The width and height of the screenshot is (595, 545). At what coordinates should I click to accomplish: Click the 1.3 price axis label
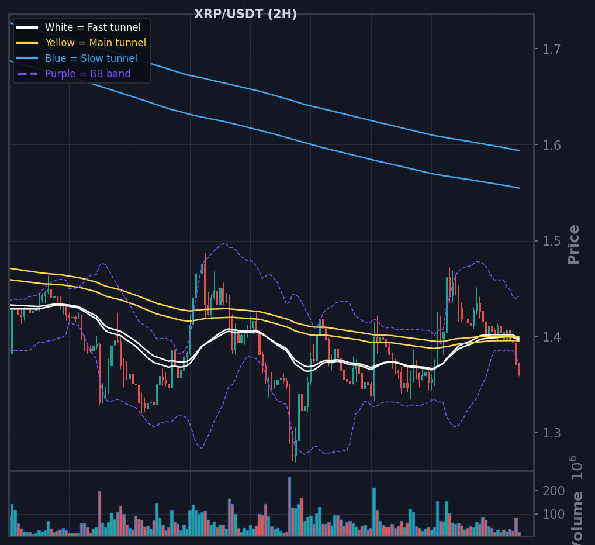pyautogui.click(x=551, y=433)
